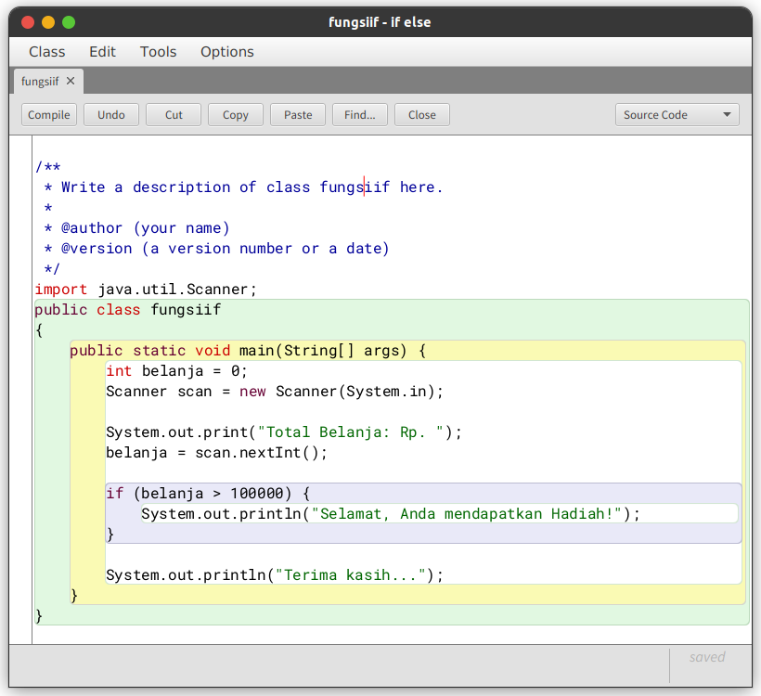Select the fungsiif editor tab

[40, 82]
